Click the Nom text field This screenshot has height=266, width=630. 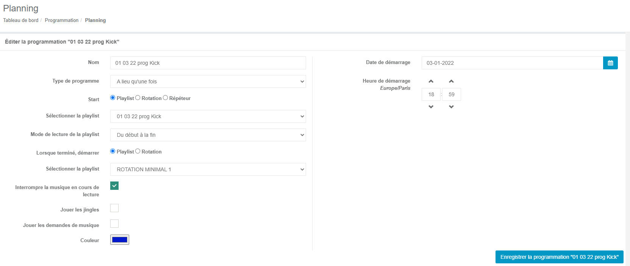tap(208, 63)
